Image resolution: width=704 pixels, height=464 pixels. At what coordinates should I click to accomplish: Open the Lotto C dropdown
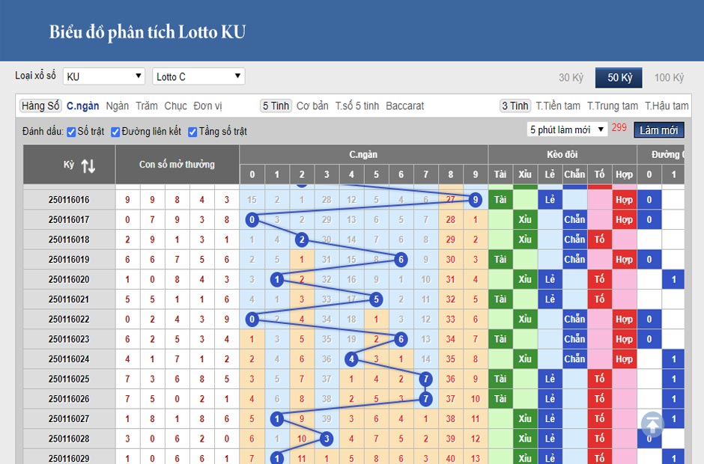[198, 76]
